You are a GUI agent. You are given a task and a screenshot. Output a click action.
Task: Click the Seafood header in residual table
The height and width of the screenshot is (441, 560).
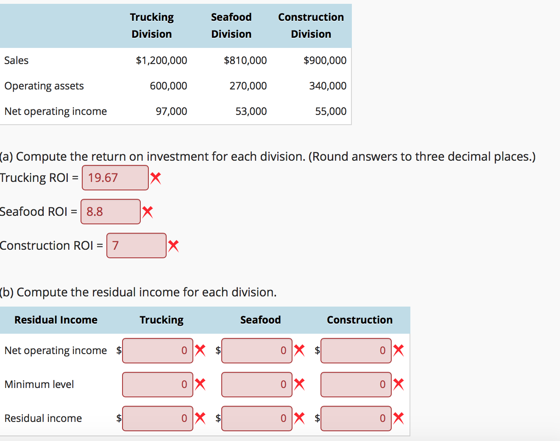pos(261,320)
